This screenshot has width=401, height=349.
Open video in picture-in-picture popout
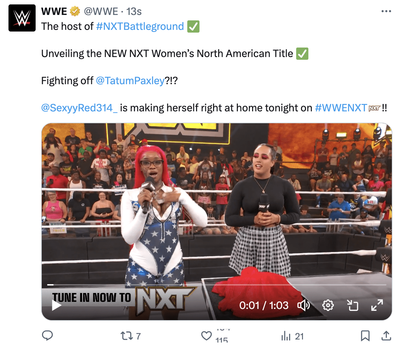[x=352, y=305]
